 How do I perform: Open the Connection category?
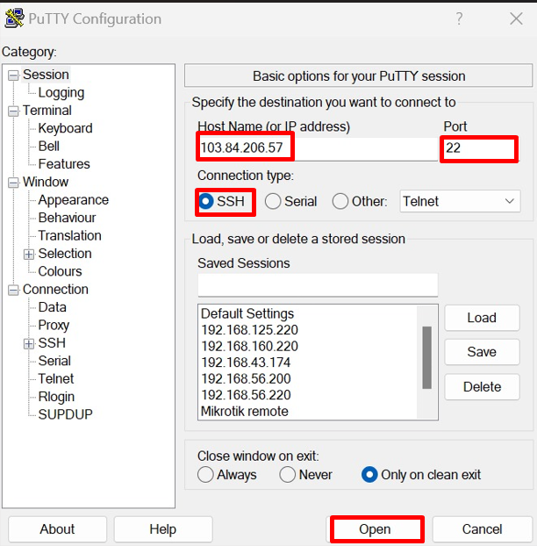55,290
